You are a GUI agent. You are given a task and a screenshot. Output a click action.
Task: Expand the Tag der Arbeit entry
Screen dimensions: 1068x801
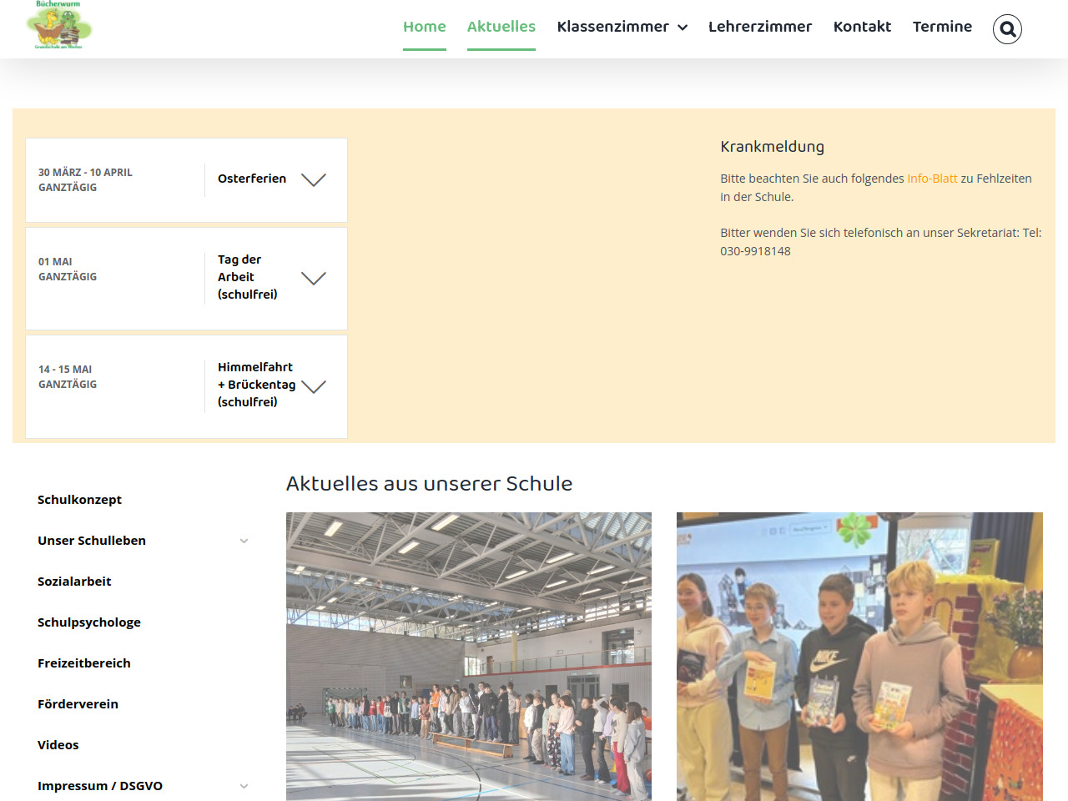pos(313,278)
